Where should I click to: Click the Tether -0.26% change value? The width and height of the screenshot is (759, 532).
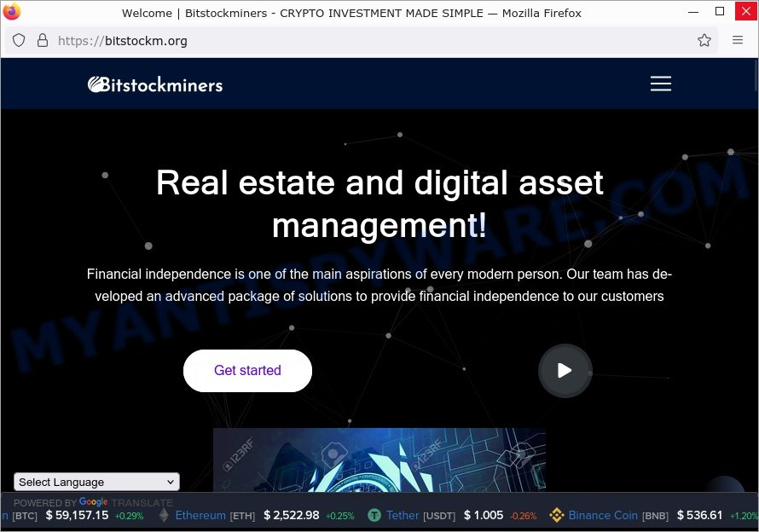[523, 517]
